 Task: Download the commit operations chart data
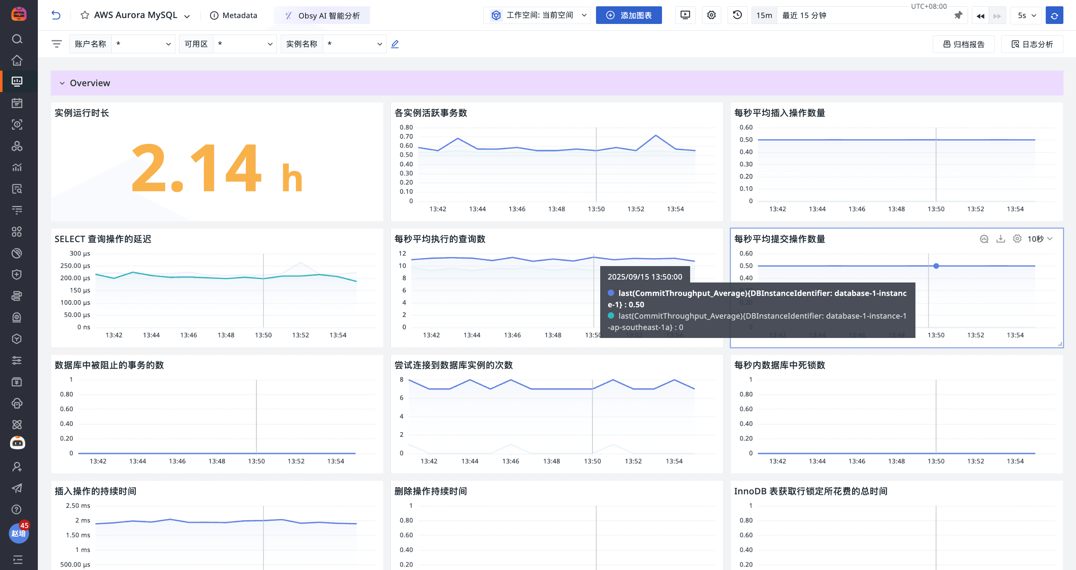1000,239
